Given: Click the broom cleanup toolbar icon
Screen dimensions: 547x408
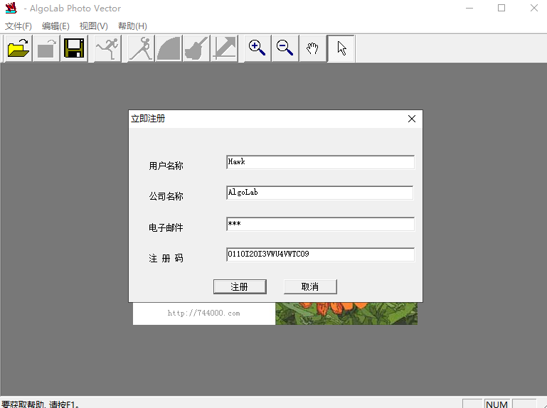Looking at the screenshot, I should point(196,48).
